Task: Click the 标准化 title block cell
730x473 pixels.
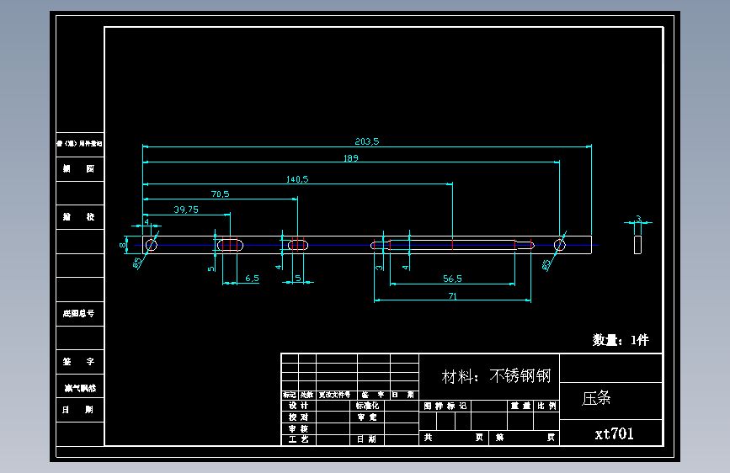Action: click(x=367, y=406)
